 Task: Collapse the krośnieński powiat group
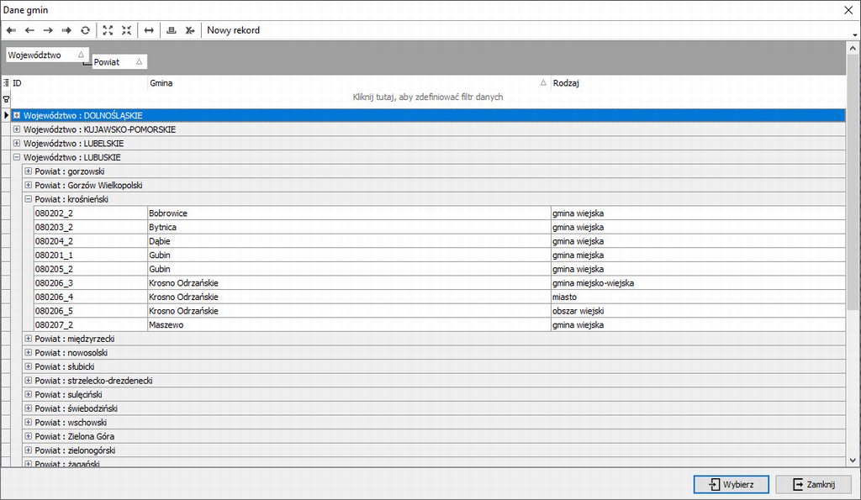click(28, 199)
